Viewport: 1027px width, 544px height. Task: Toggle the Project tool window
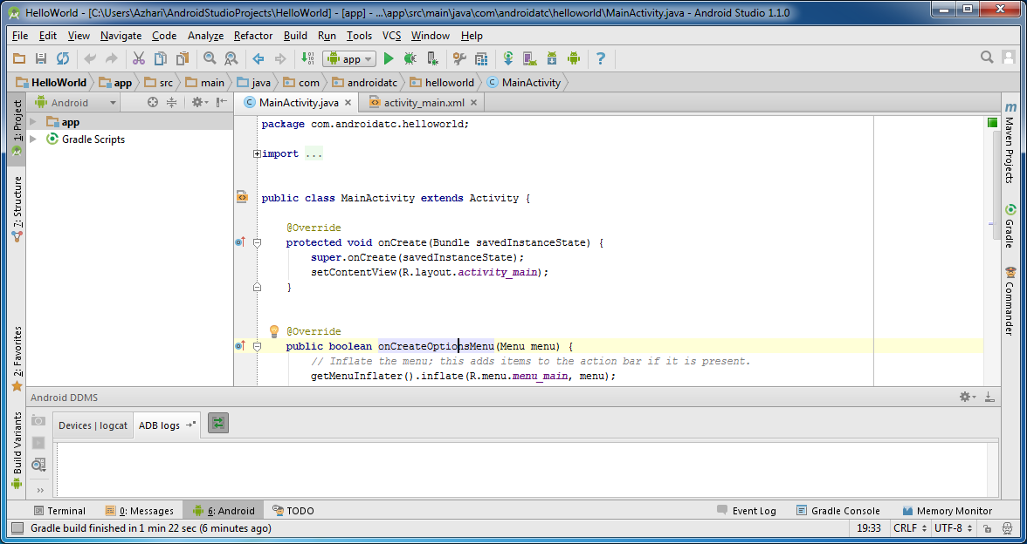[x=15, y=122]
